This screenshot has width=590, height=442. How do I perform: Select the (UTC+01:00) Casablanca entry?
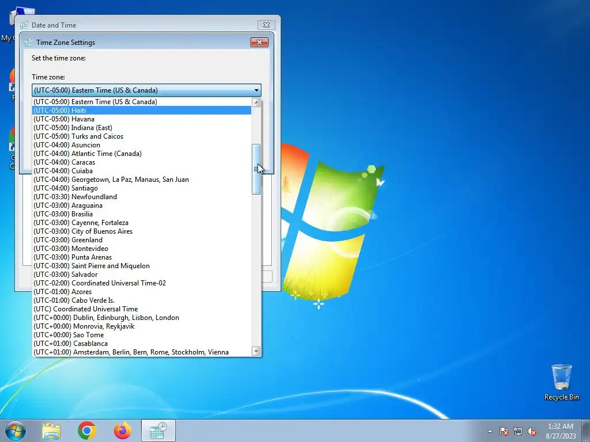(142, 344)
